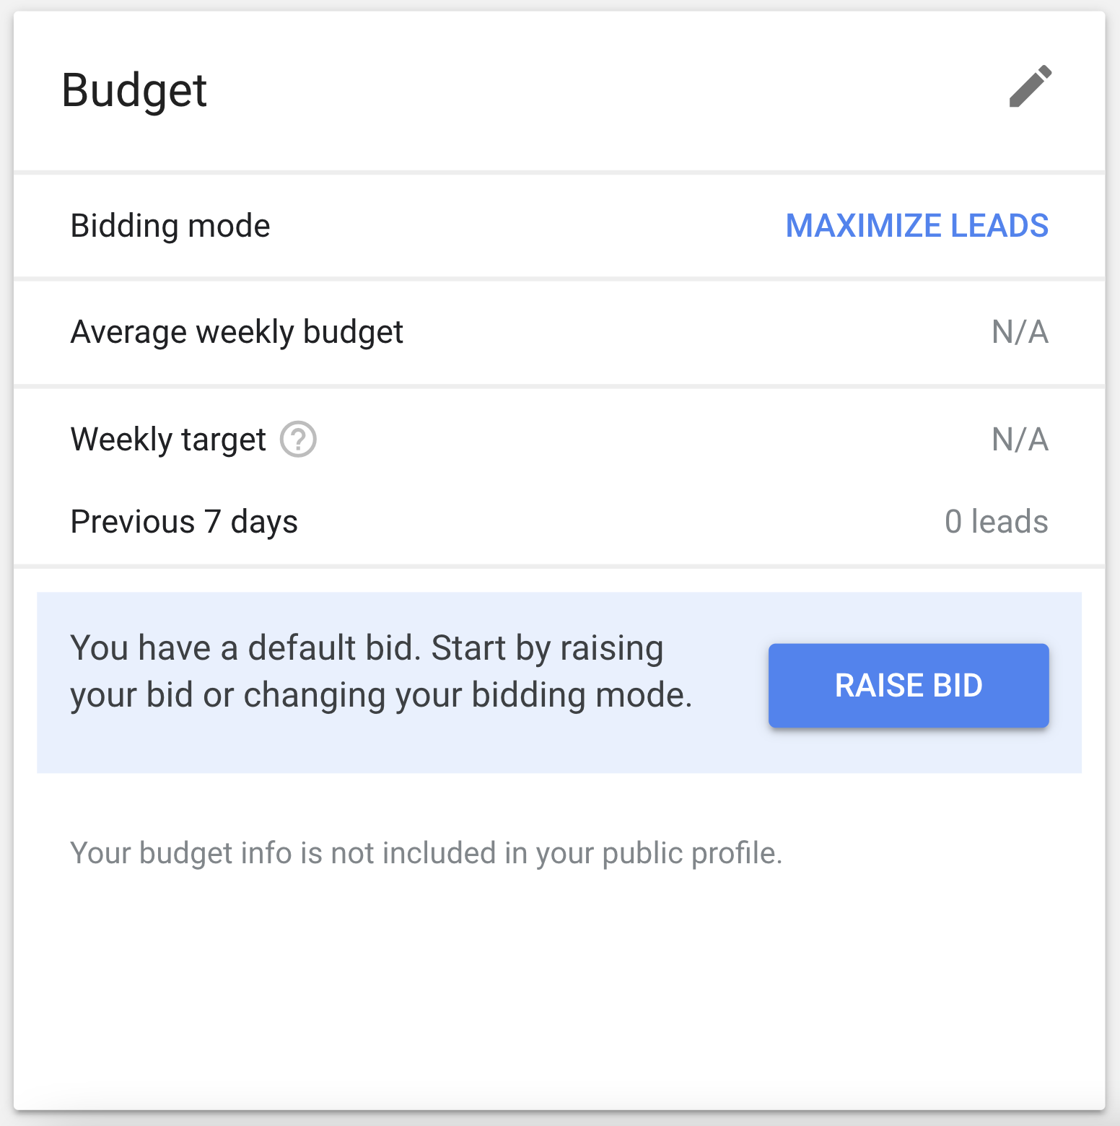Click the Average weekly budget label

(x=237, y=332)
